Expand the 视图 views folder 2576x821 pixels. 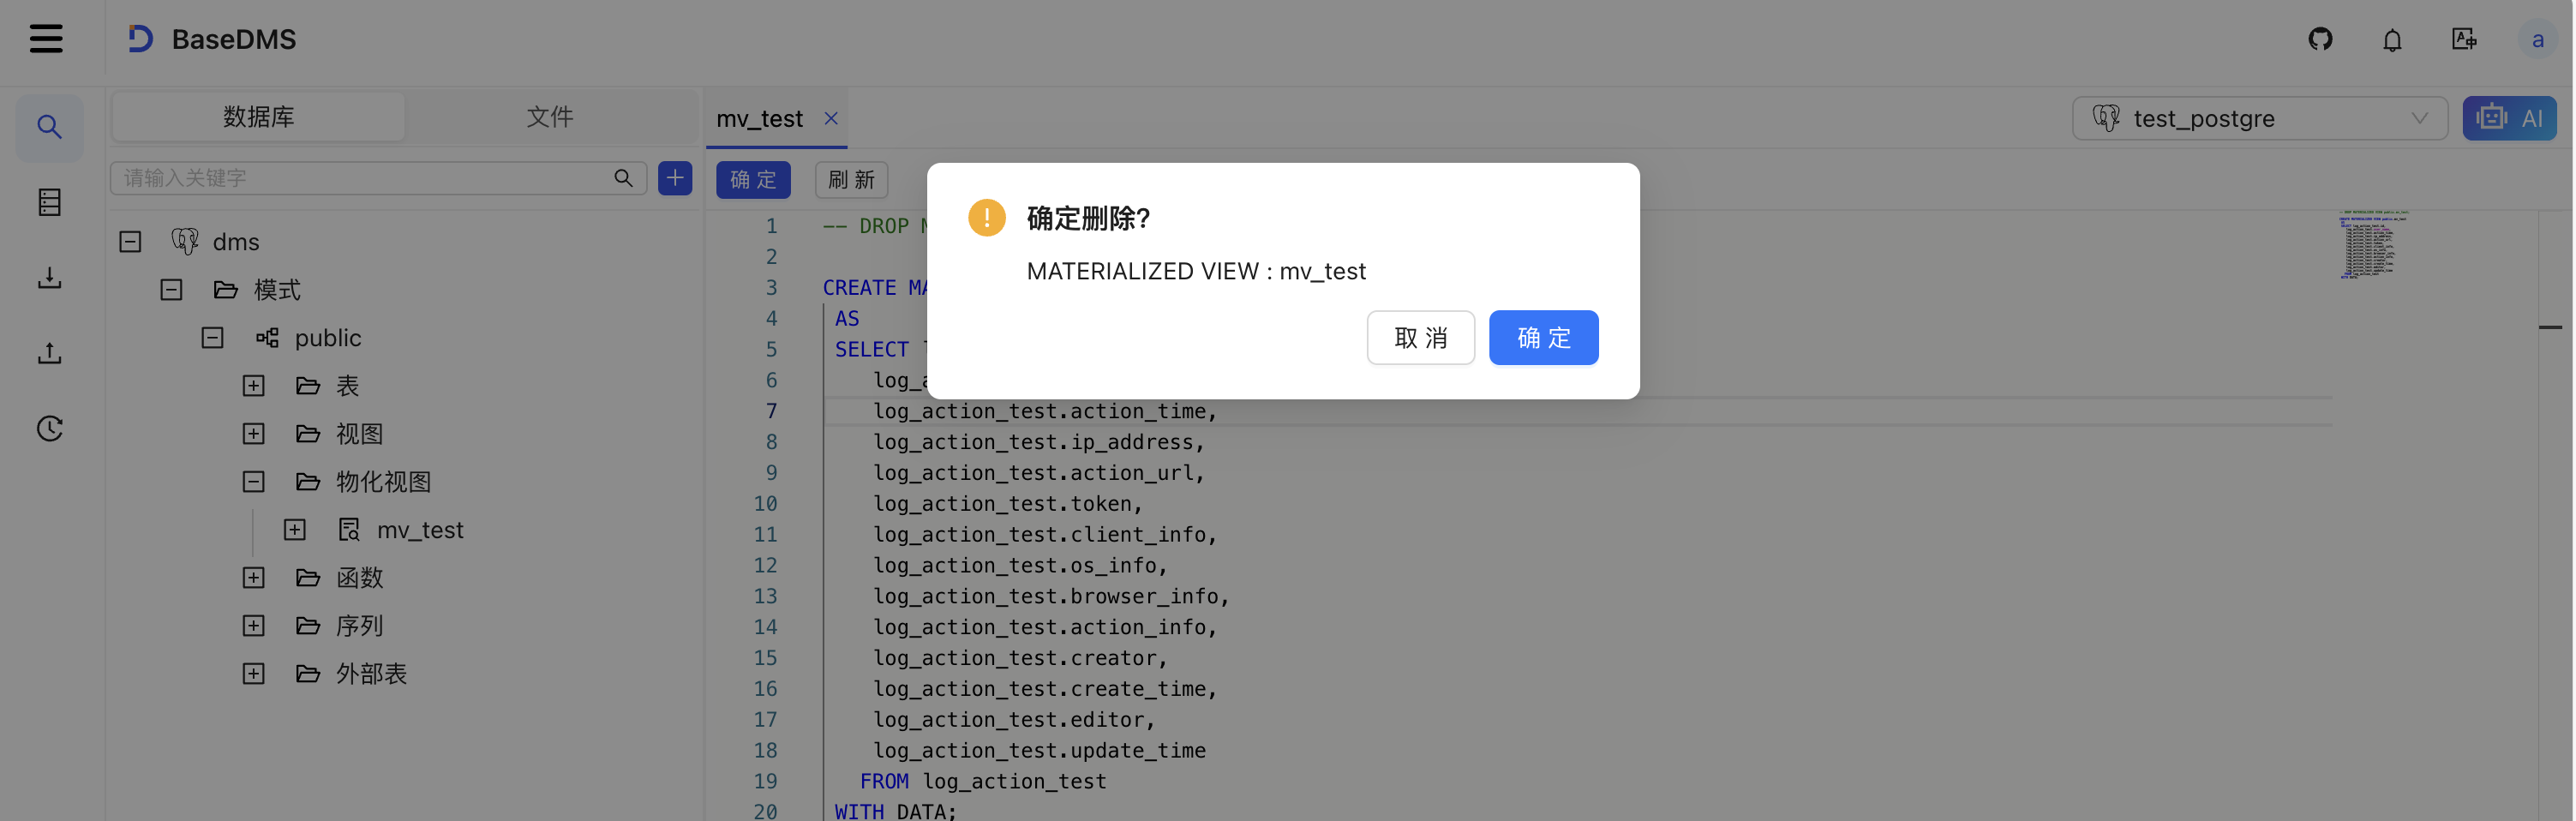[253, 433]
